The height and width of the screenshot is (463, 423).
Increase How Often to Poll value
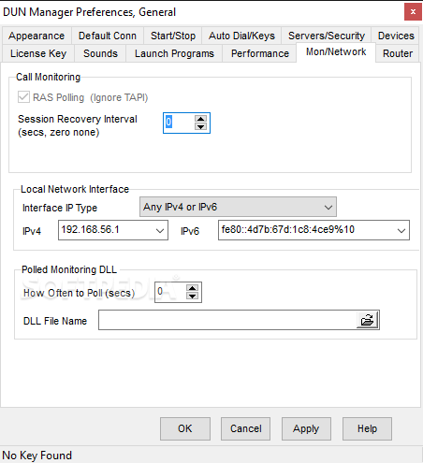tap(192, 288)
